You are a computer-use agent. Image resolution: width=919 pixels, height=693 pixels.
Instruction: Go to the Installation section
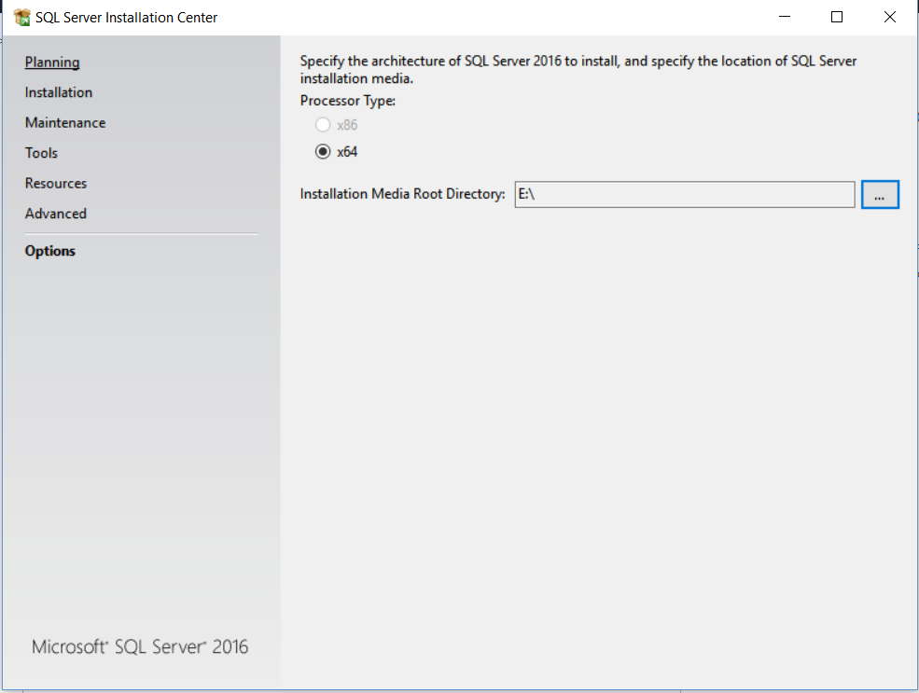tap(59, 92)
